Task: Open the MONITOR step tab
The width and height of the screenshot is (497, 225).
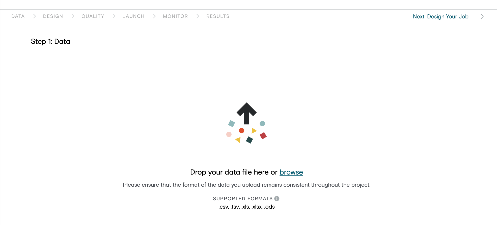Action: 175,16
